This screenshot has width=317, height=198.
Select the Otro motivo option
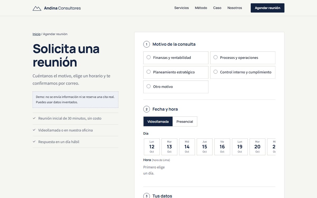coord(176,87)
